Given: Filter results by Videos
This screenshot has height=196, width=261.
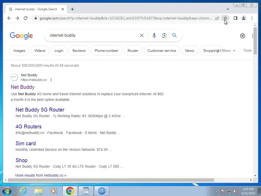Looking at the screenshot, I should click(x=40, y=51).
